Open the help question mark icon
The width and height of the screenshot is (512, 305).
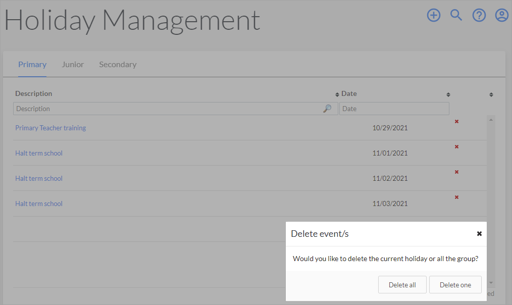(479, 15)
